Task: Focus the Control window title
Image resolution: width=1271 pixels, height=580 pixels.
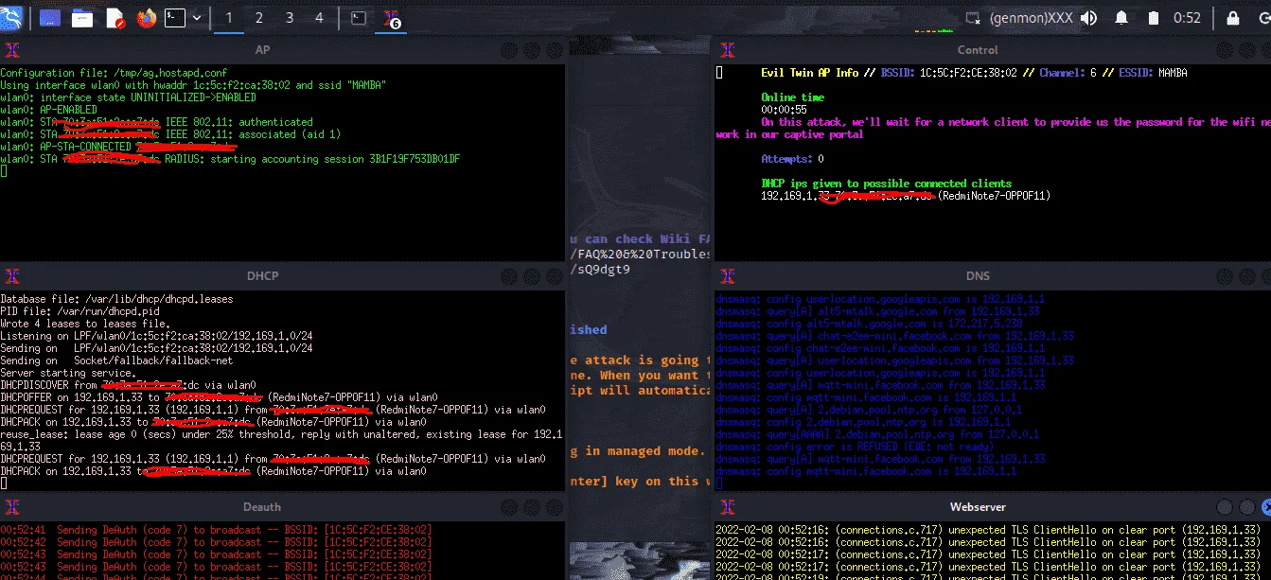Action: pos(978,50)
